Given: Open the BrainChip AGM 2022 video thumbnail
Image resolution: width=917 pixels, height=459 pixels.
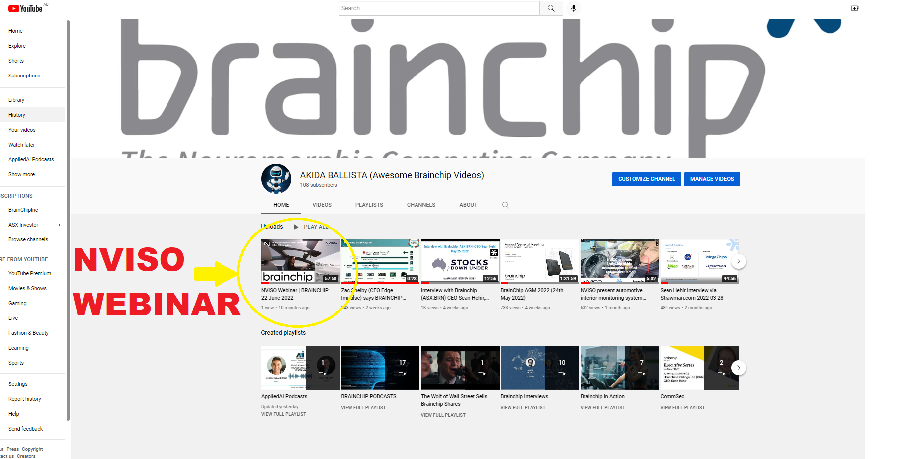Looking at the screenshot, I should 539,261.
